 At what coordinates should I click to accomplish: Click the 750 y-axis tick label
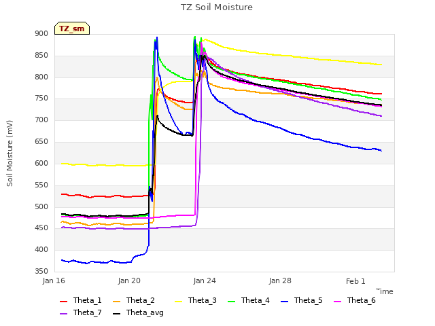[41, 98]
